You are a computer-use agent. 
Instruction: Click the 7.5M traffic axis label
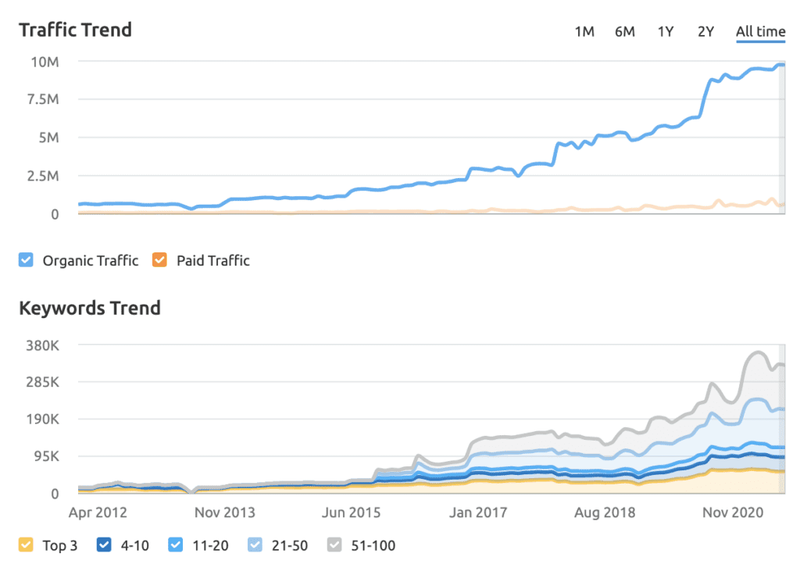point(44,99)
